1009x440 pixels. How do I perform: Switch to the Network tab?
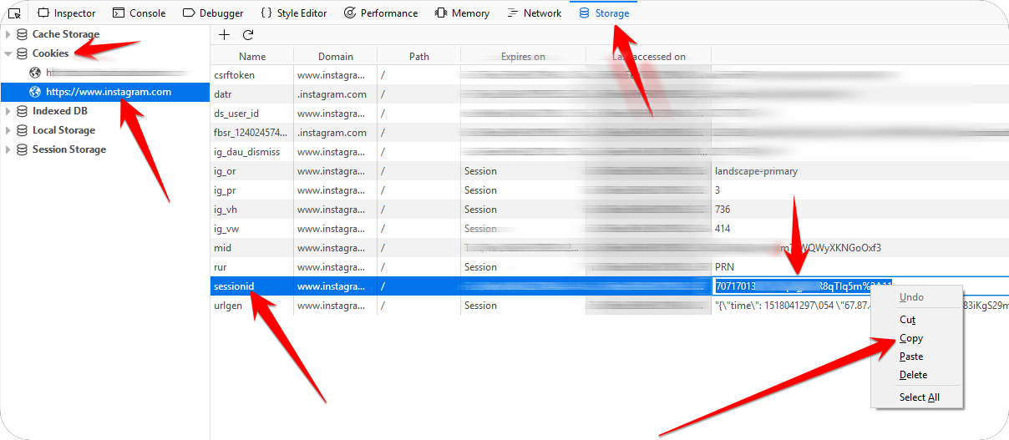point(535,13)
